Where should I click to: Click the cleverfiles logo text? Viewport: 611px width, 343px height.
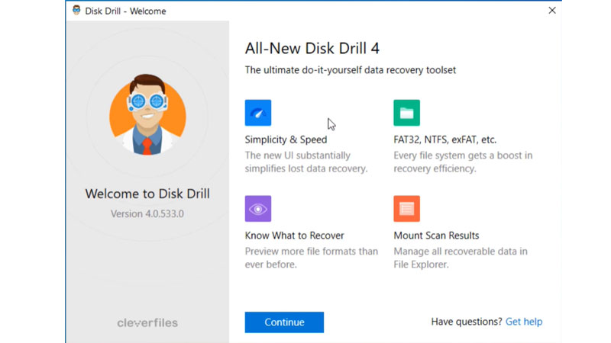click(x=147, y=322)
